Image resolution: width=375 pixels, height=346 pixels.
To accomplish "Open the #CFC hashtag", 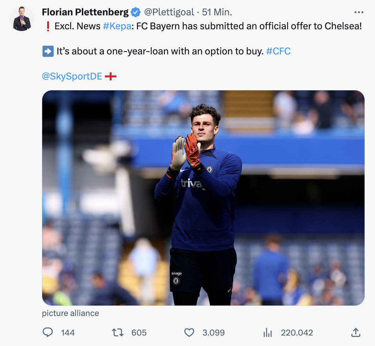I will tap(278, 51).
